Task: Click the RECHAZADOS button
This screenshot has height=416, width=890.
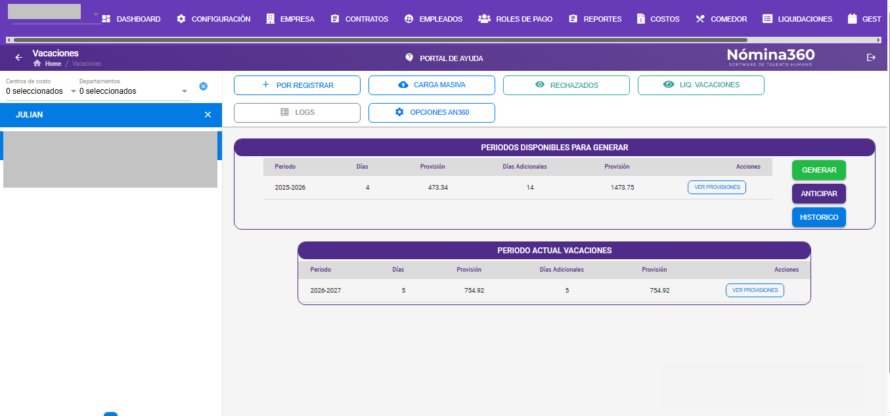Action: click(x=566, y=85)
